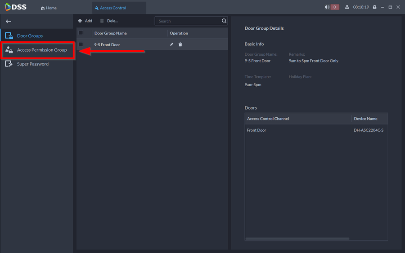Click the back arrow in sidebar
The image size is (405, 253).
click(8, 21)
